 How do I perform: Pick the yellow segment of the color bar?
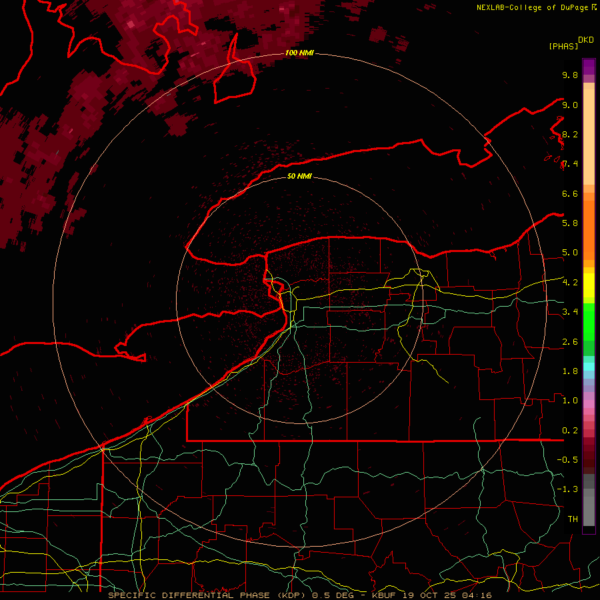pos(589,285)
